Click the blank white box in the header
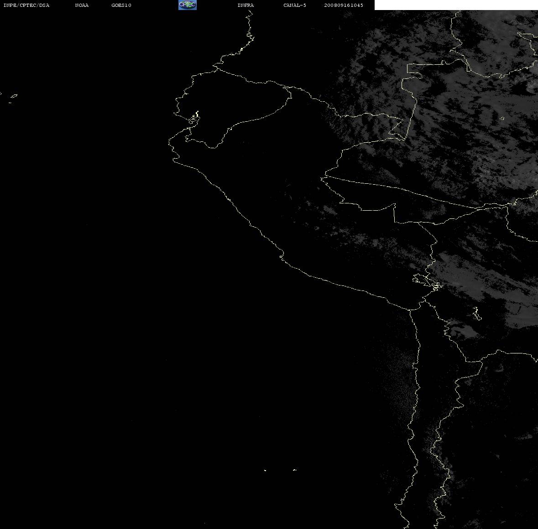This screenshot has width=538, height=529. (x=456, y=5)
